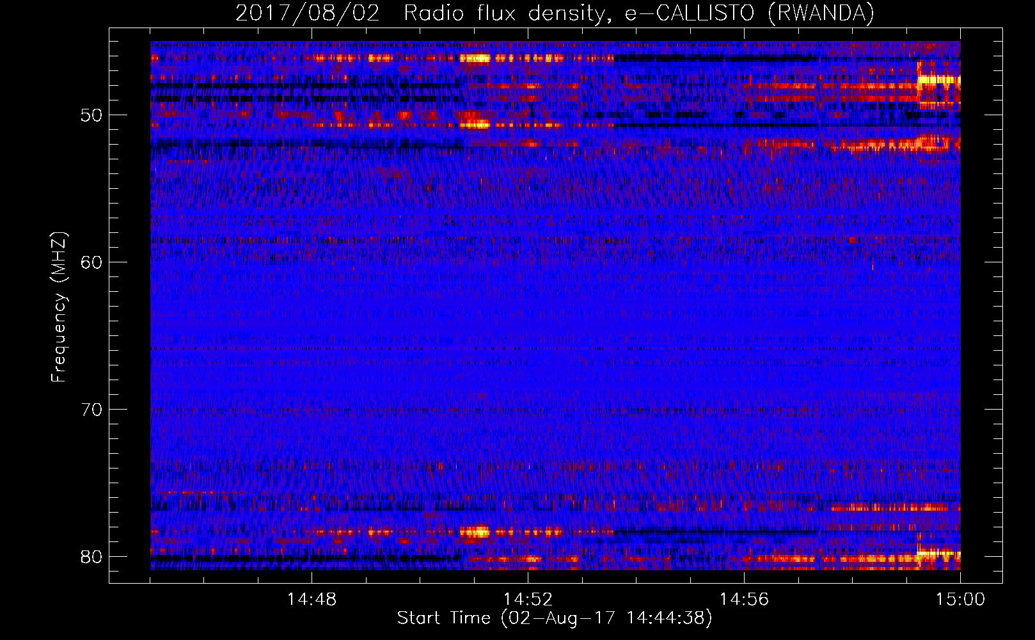Click the '15:00' time tick label
The height and width of the screenshot is (640, 1035).
pyautogui.click(x=960, y=600)
